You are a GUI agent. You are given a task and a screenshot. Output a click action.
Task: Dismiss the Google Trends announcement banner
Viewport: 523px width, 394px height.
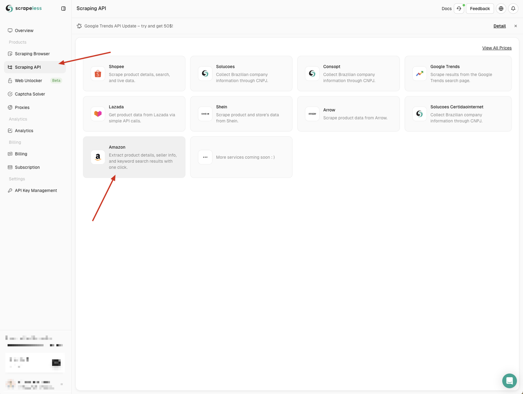(x=516, y=26)
